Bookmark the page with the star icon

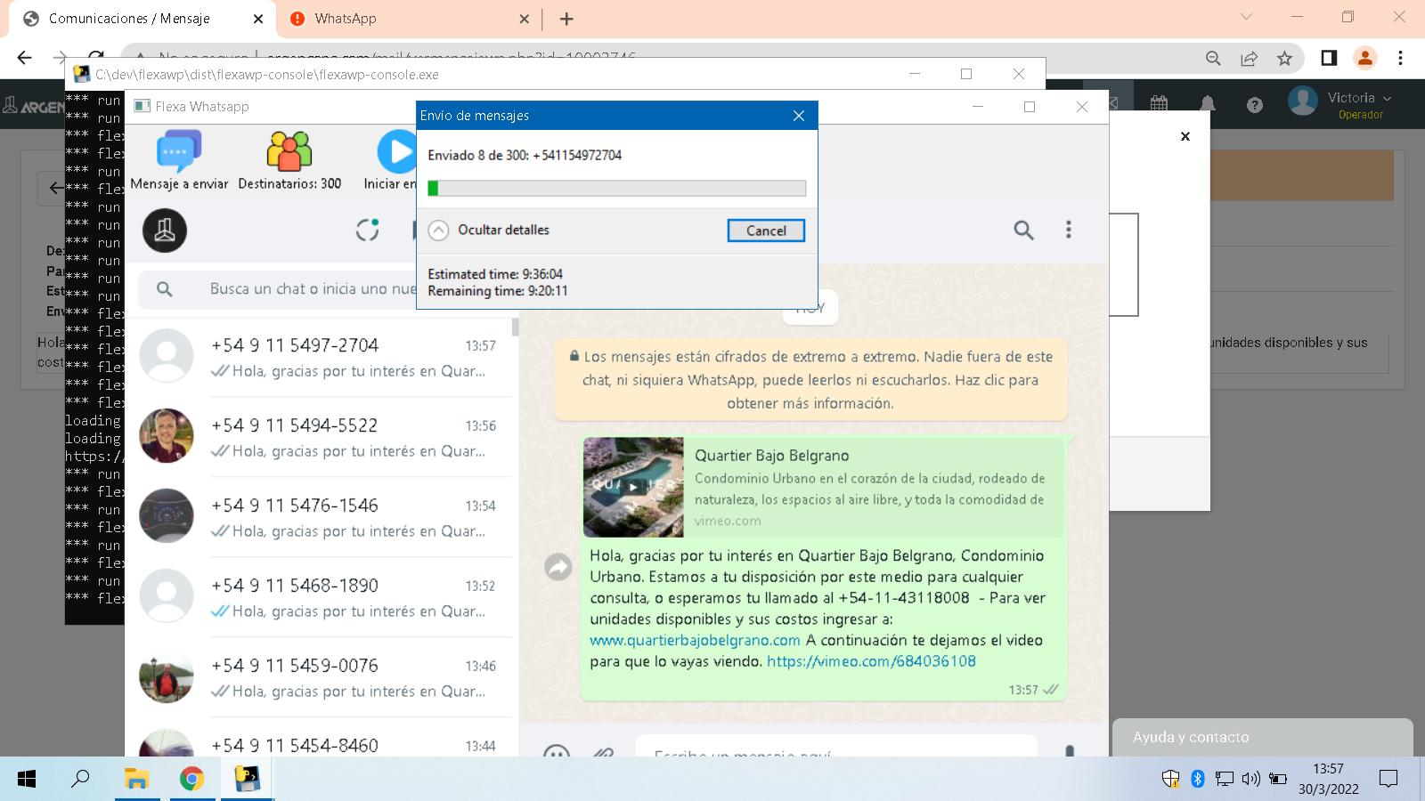click(1284, 58)
